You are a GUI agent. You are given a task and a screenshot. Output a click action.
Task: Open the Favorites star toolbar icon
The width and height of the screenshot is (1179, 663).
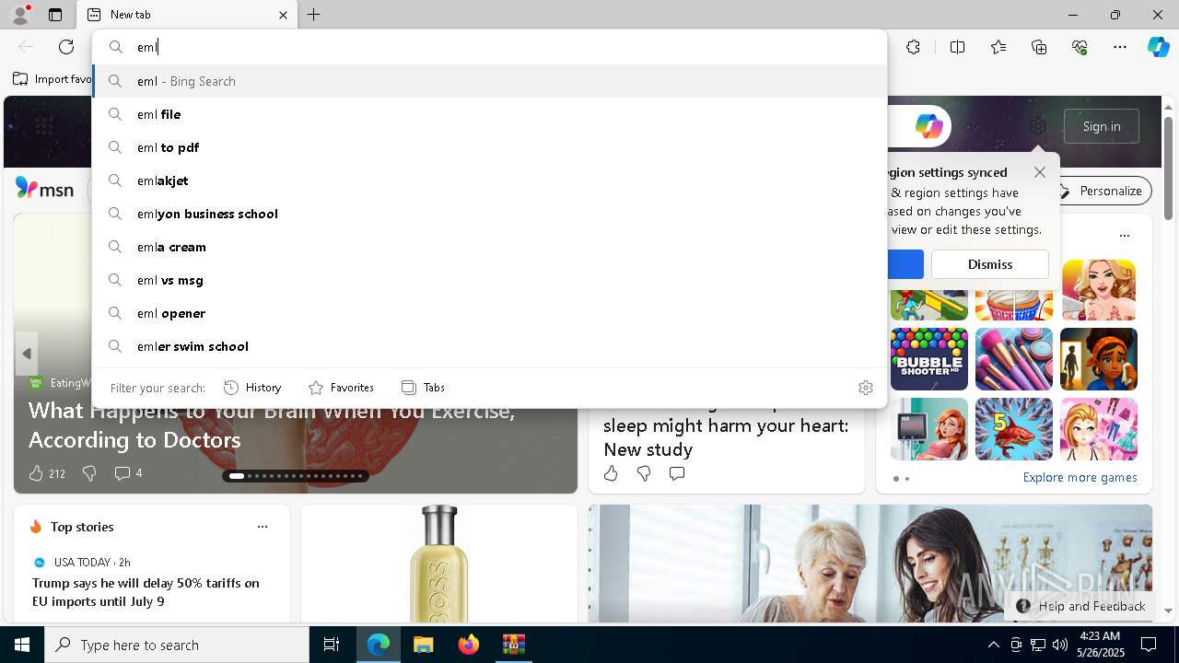[998, 47]
